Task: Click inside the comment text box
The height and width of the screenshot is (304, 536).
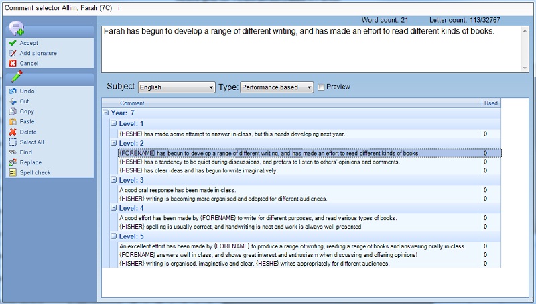Action: point(311,50)
